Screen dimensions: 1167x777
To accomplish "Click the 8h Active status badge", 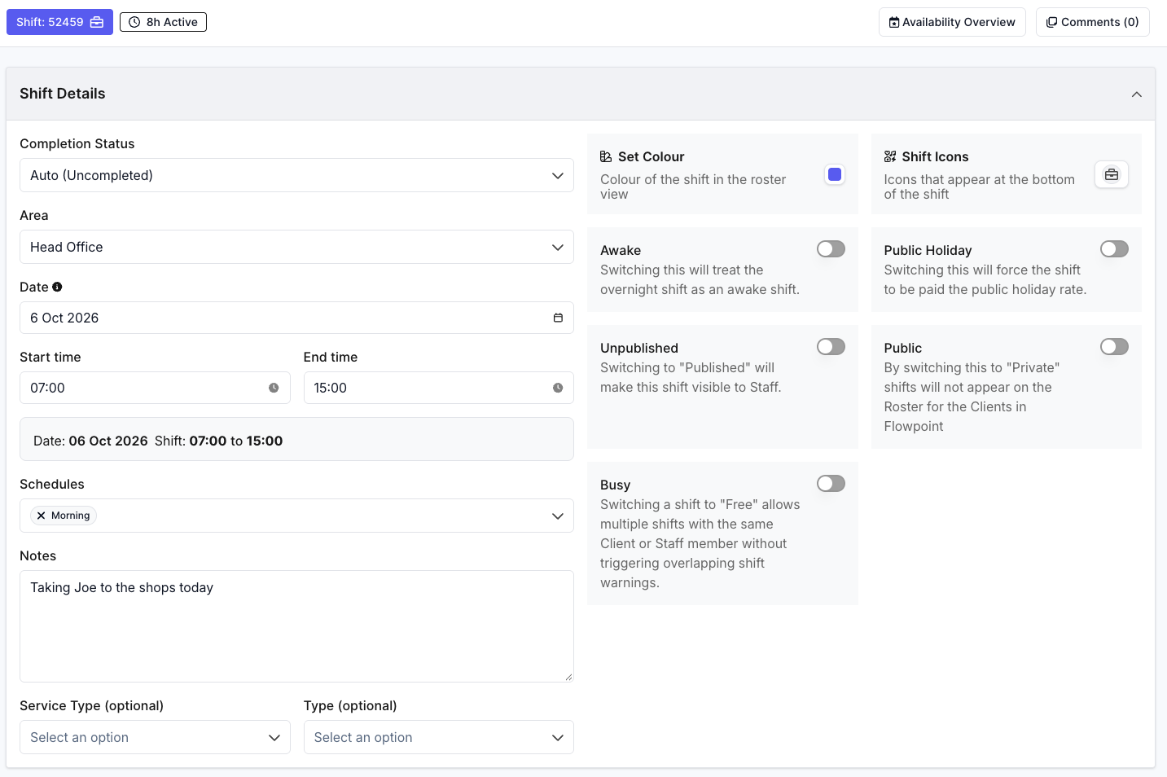I will pyautogui.click(x=163, y=22).
